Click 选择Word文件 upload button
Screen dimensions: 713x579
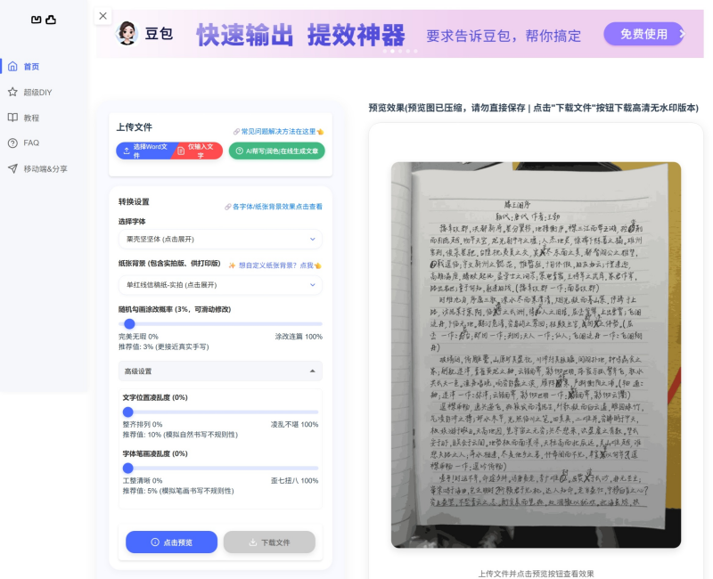(x=143, y=151)
